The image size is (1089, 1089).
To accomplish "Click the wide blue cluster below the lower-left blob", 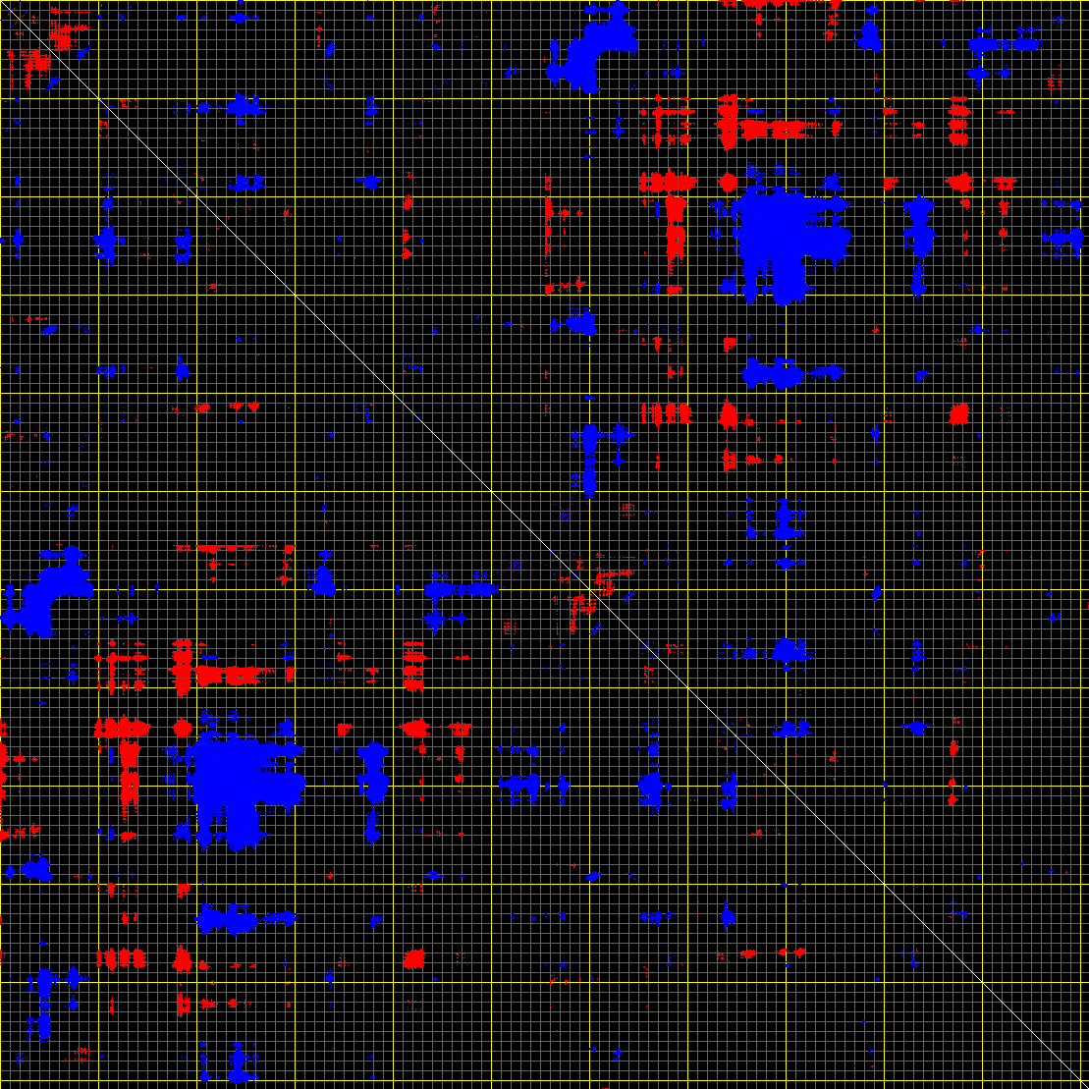I will click(x=236, y=920).
